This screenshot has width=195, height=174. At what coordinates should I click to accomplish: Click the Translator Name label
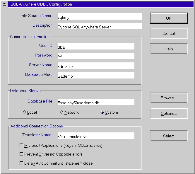pyautogui.click(x=37, y=135)
